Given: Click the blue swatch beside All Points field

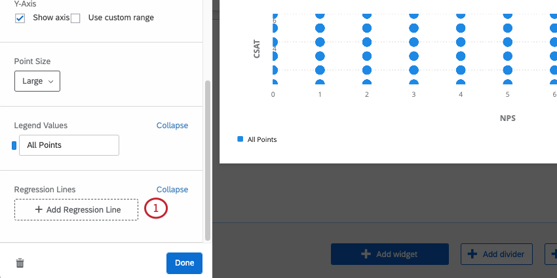Looking at the screenshot, I should click(14, 145).
